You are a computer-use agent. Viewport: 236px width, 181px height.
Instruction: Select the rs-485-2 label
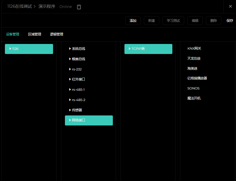click(79, 100)
